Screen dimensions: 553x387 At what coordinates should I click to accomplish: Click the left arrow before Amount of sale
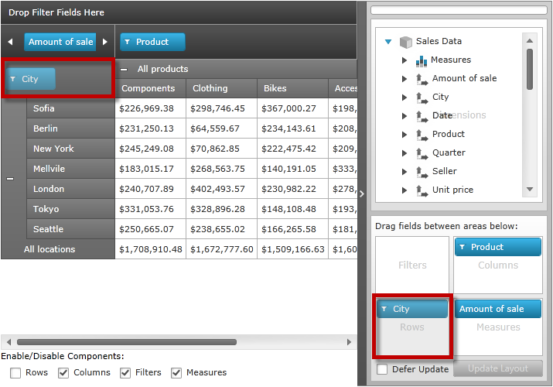click(x=10, y=43)
